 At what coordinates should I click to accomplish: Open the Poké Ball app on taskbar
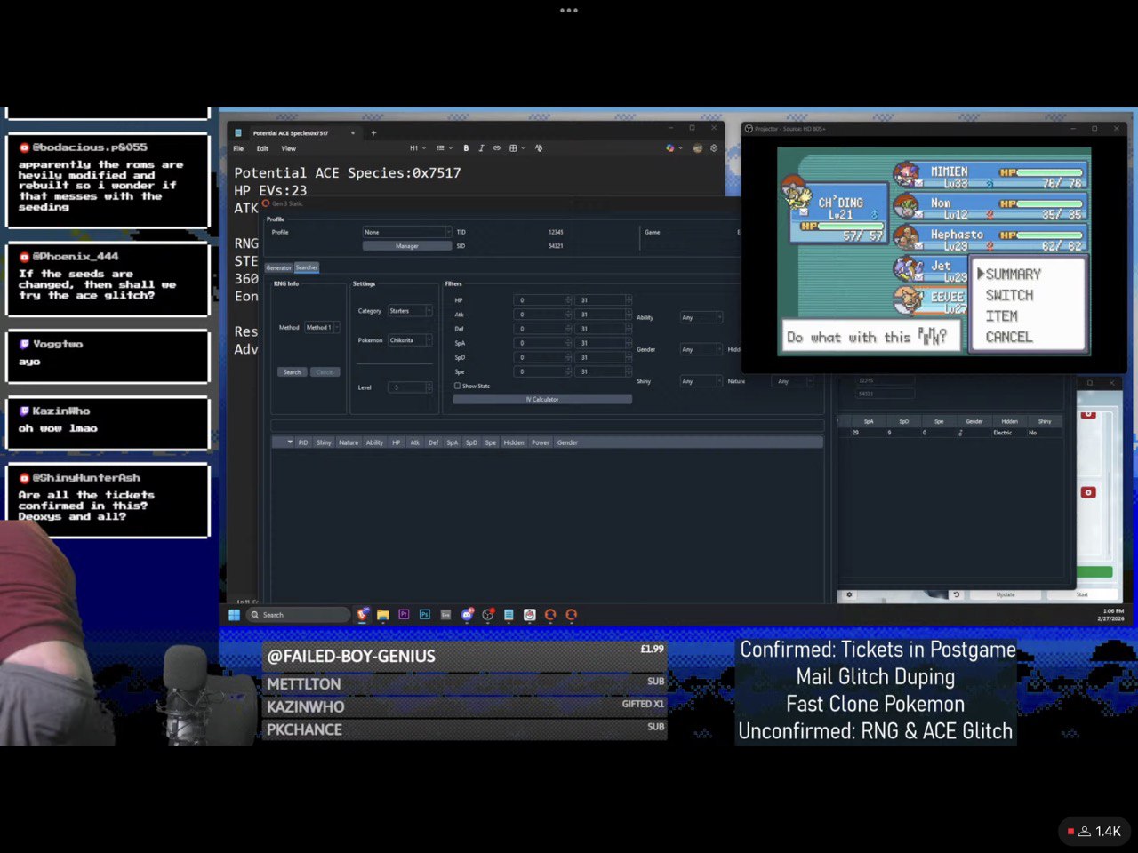pos(530,615)
